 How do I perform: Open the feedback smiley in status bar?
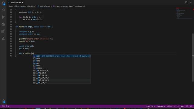coord(187,106)
